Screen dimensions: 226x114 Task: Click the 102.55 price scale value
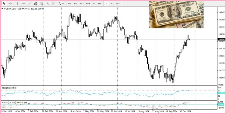(221, 56)
